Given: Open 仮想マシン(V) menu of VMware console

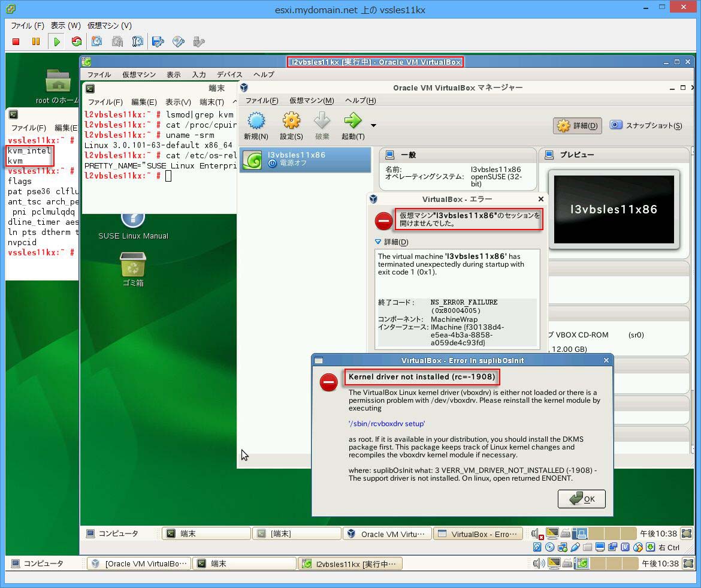Looking at the screenshot, I should point(110,26).
